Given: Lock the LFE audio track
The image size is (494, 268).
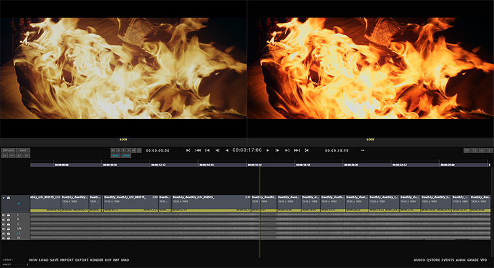Looking at the screenshot, I should [8, 229].
